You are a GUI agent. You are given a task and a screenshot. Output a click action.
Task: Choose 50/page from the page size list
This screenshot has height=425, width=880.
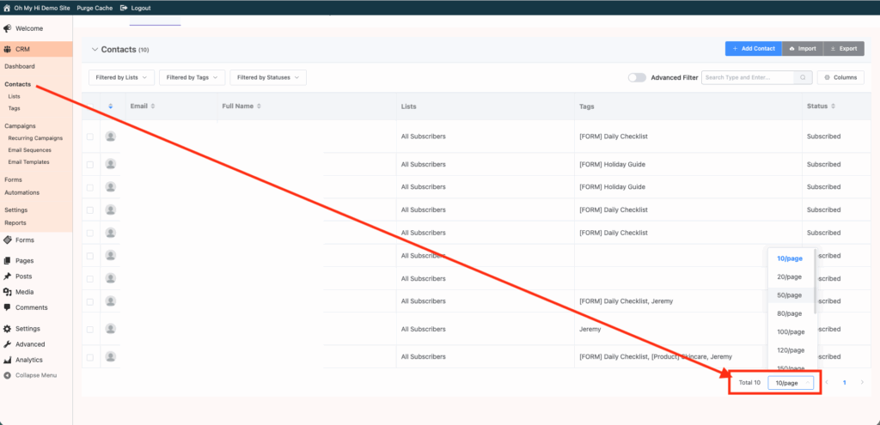click(789, 295)
